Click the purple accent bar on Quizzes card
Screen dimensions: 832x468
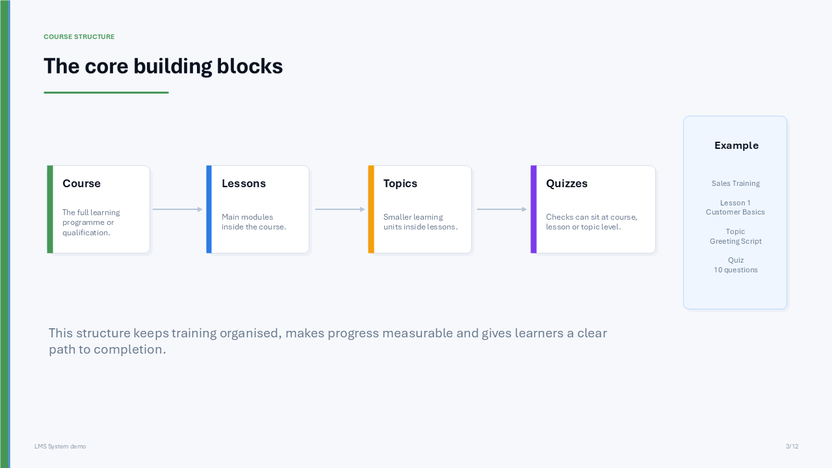pos(534,209)
